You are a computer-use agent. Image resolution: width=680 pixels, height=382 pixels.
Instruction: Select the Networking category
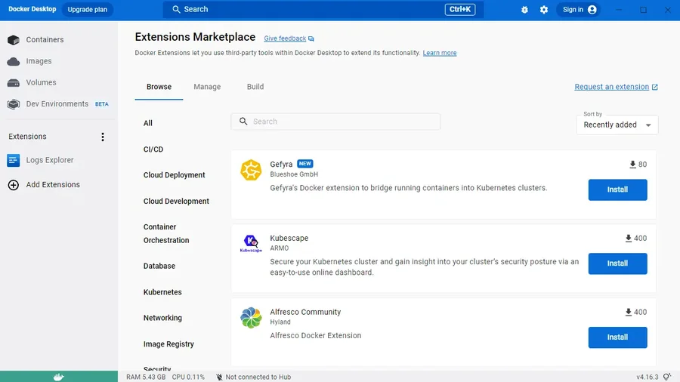[162, 318]
